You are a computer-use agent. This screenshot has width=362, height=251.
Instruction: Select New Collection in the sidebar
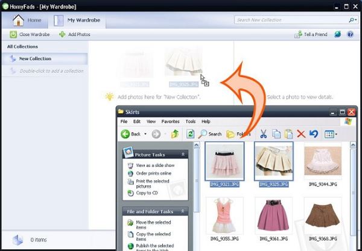[45, 59]
